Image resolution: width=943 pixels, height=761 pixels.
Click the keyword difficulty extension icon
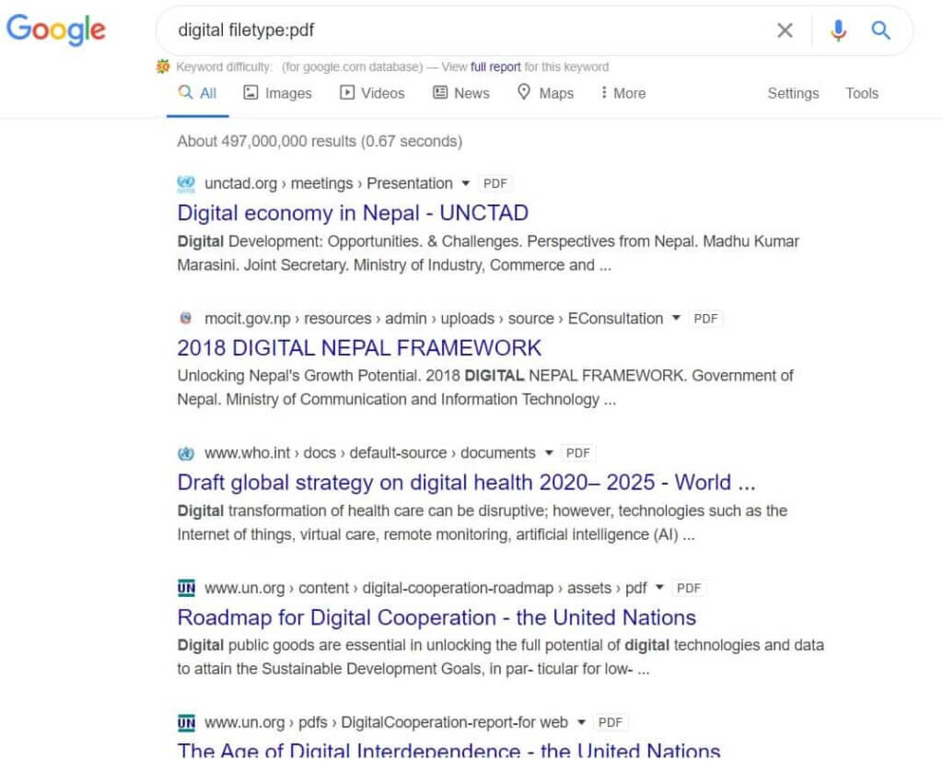163,66
